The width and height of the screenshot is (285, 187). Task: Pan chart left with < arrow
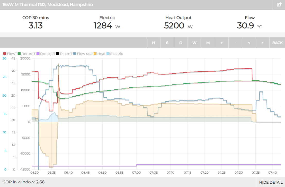pos(249,43)
